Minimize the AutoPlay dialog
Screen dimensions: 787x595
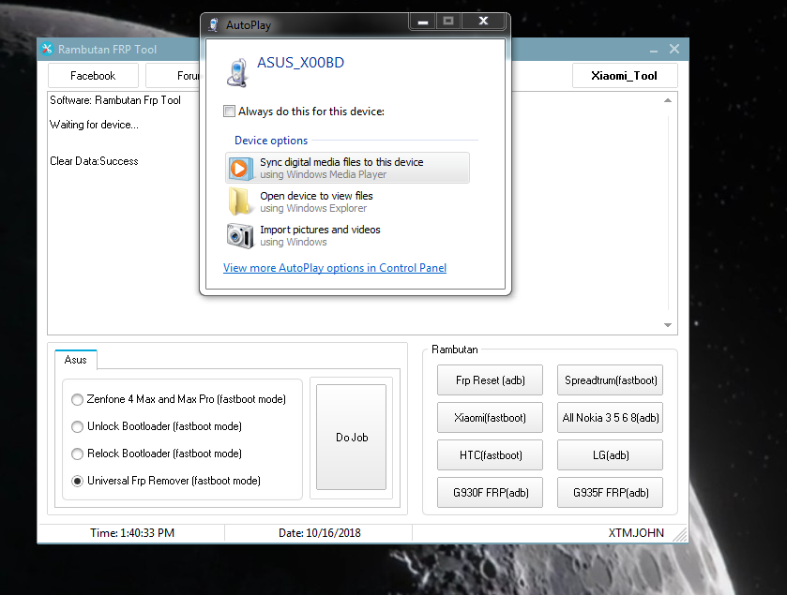click(x=423, y=22)
